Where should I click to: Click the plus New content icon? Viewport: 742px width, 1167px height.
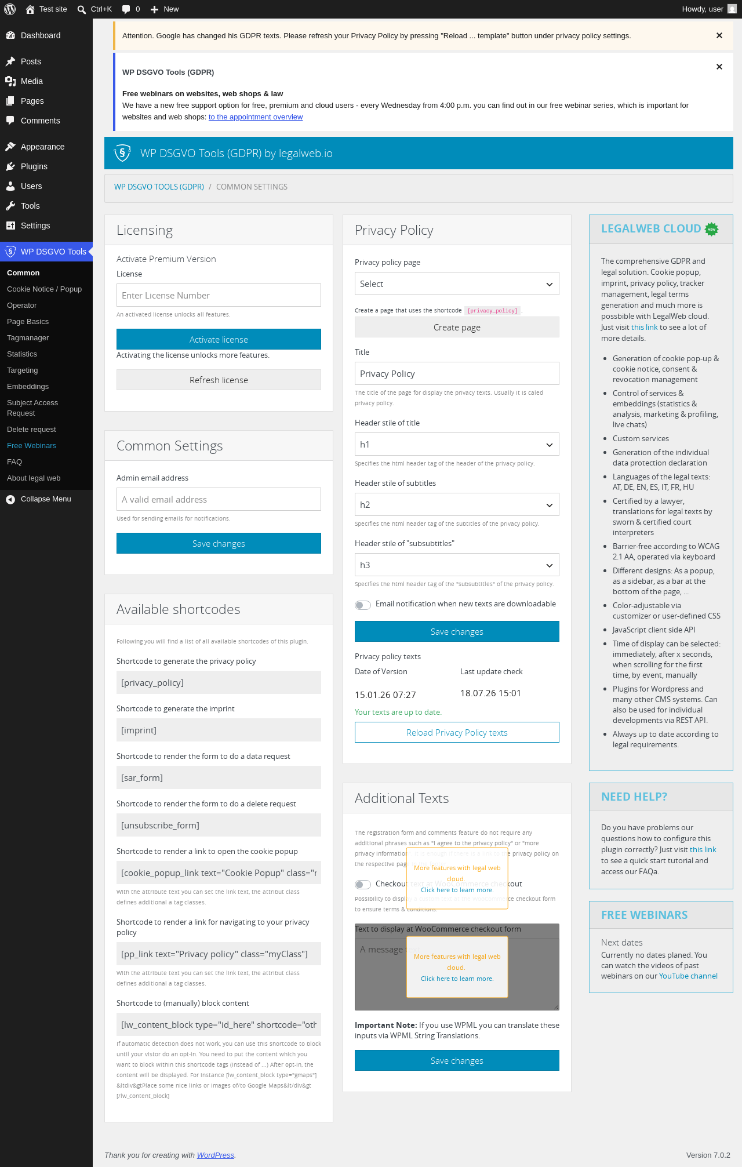coord(154,9)
